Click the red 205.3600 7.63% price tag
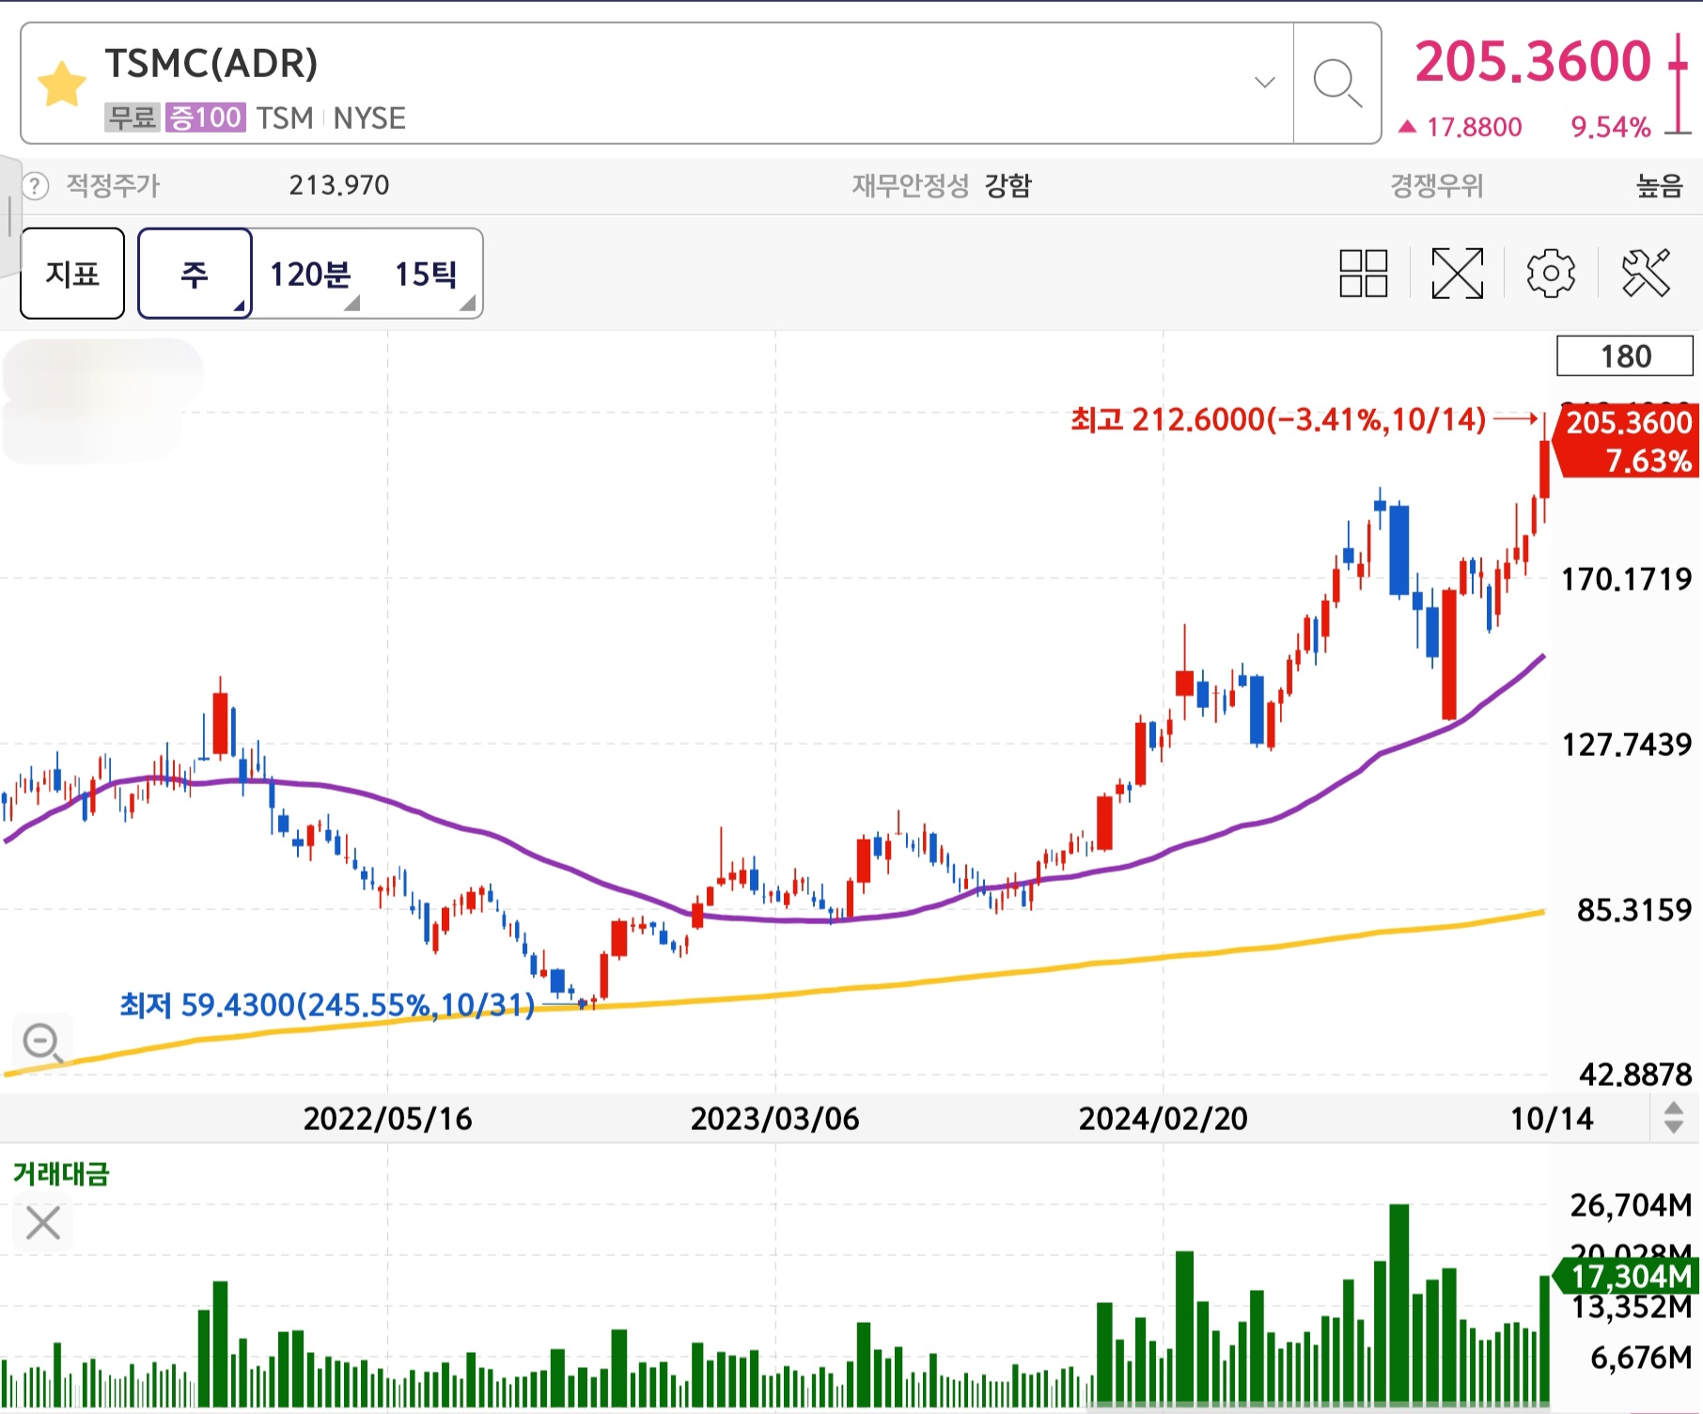Image resolution: width=1703 pixels, height=1414 pixels. [1628, 441]
